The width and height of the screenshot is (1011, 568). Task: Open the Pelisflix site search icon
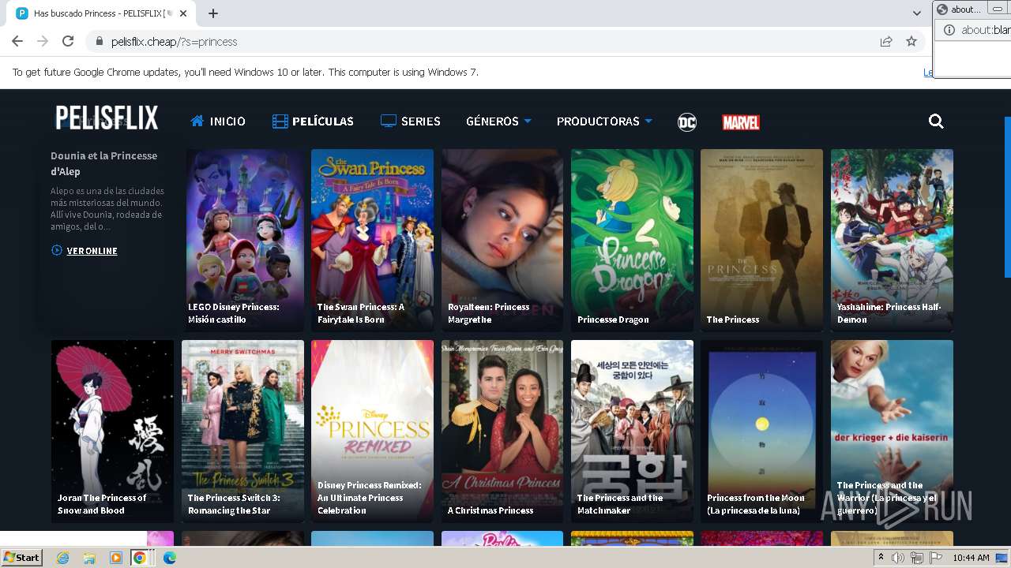(x=936, y=121)
